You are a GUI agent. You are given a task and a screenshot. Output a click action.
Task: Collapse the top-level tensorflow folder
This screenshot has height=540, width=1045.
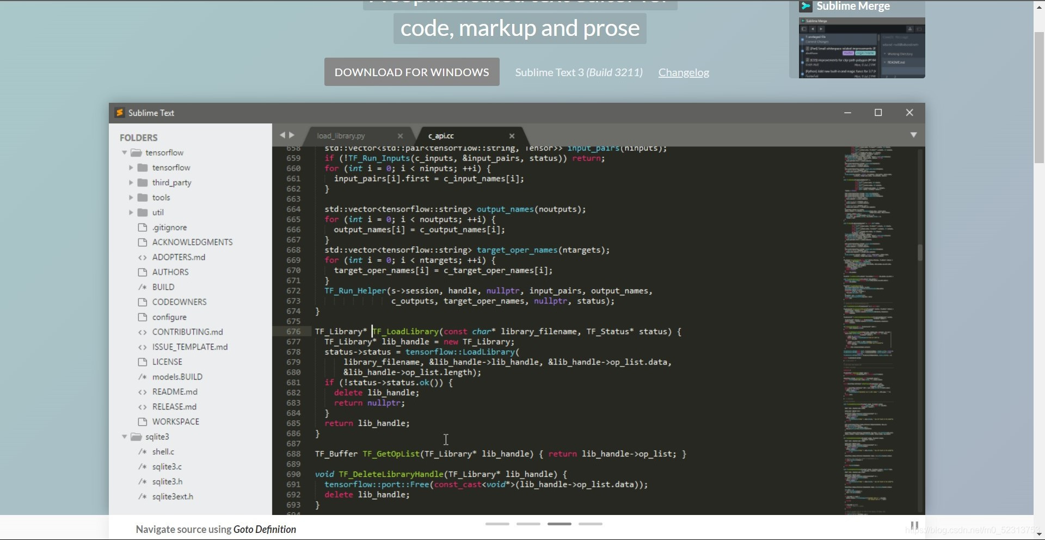(x=125, y=152)
